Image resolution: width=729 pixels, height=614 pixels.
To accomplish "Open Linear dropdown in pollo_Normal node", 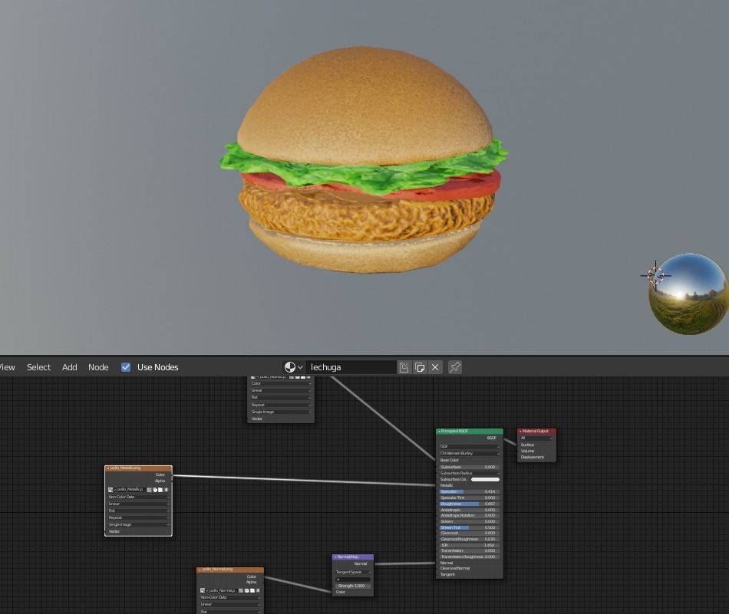I will coord(230,605).
